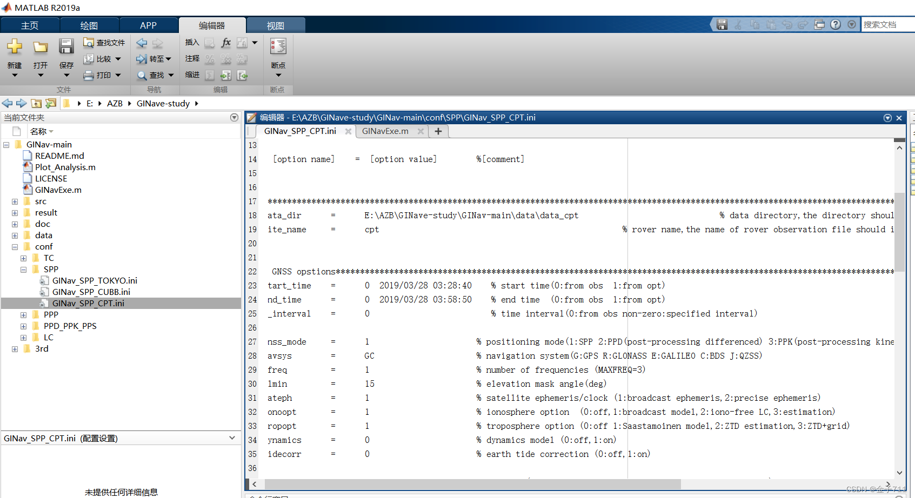Click the Breakpoints (断点) icon
The height and width of the screenshot is (498, 915).
(x=278, y=46)
